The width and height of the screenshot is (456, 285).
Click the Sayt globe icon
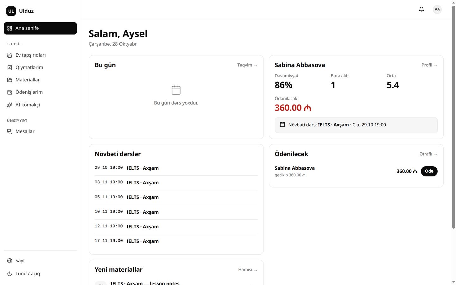(10, 261)
